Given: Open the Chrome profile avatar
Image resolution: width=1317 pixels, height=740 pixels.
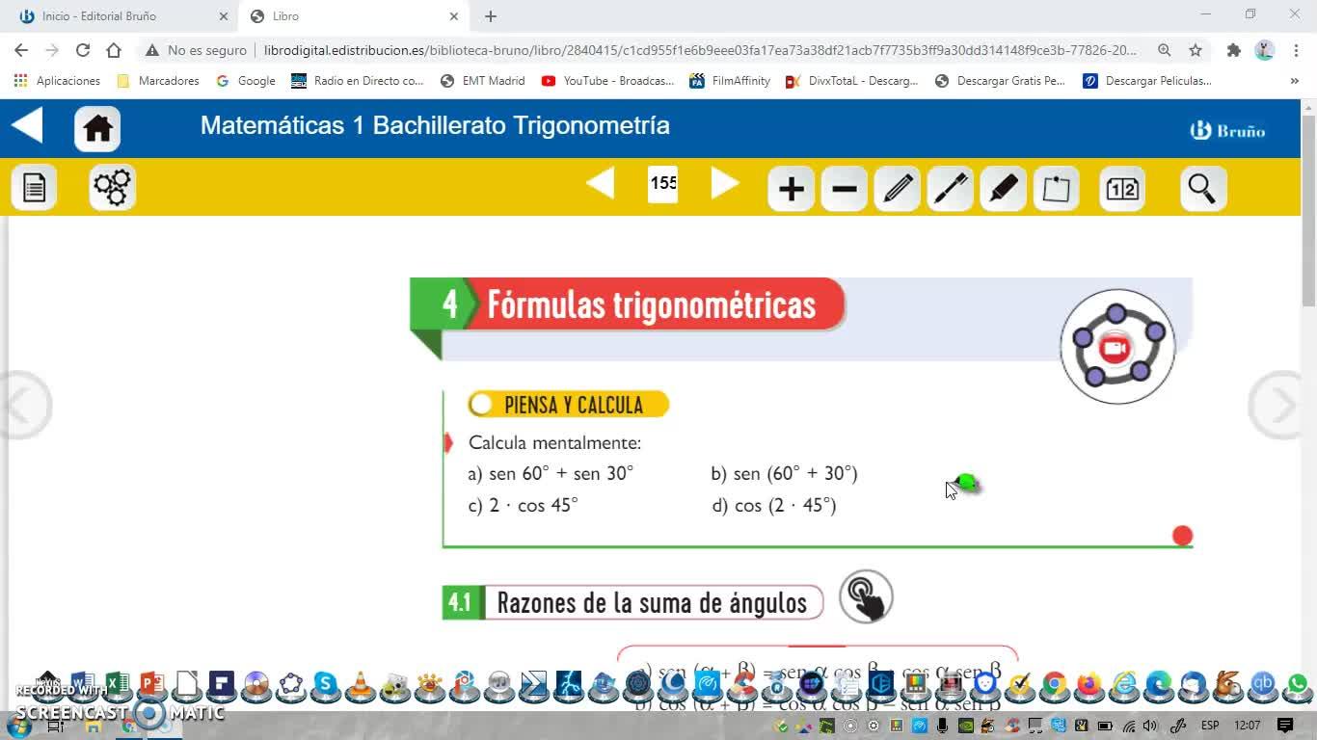Looking at the screenshot, I should click(1264, 50).
